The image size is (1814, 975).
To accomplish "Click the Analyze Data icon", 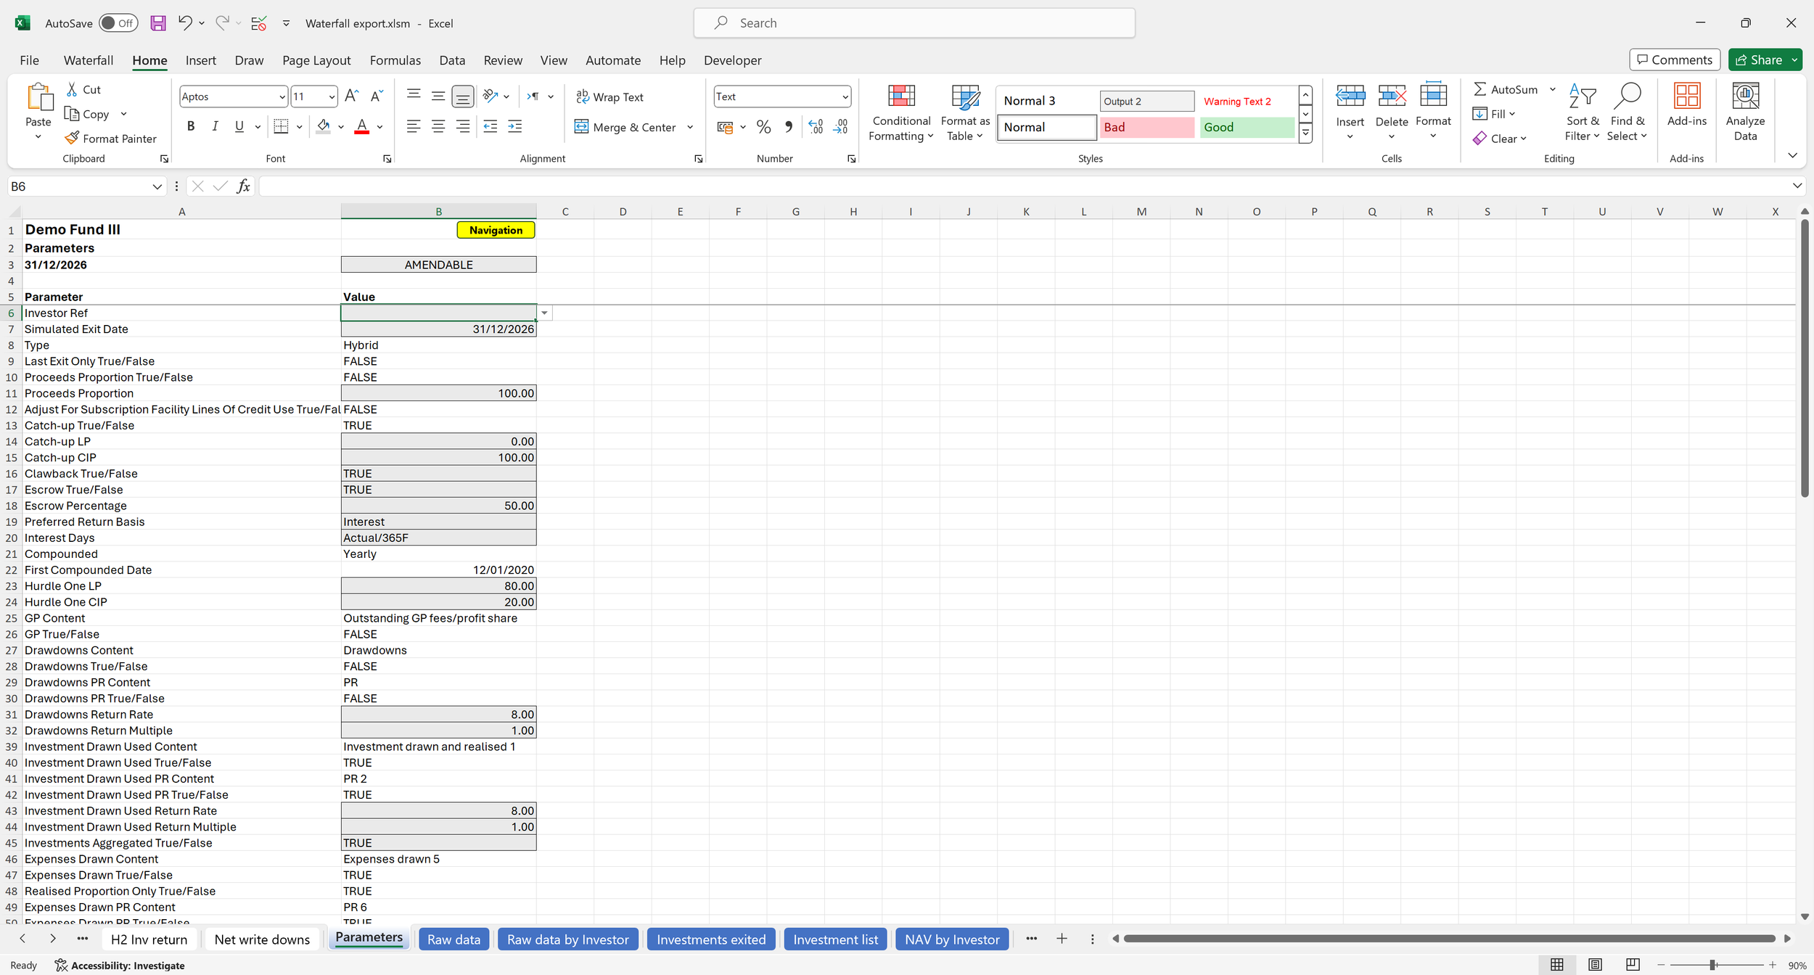I will point(1745,96).
